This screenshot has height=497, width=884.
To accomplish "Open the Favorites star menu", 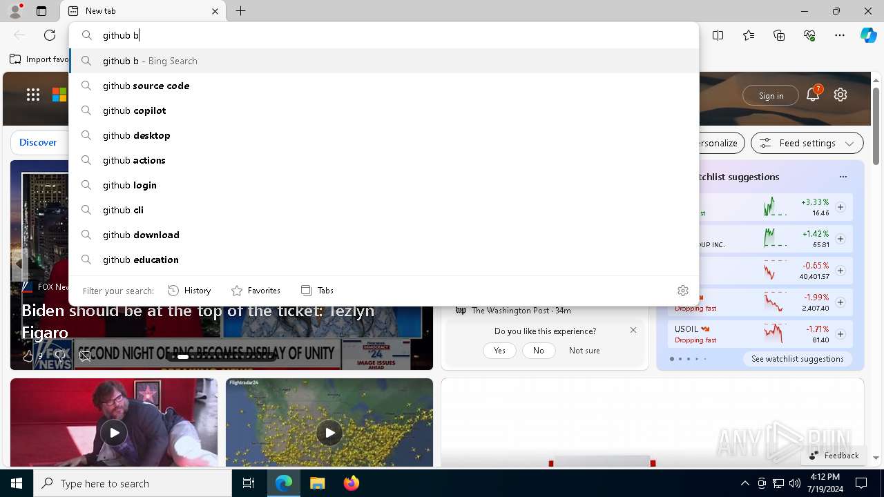I will pyautogui.click(x=749, y=35).
